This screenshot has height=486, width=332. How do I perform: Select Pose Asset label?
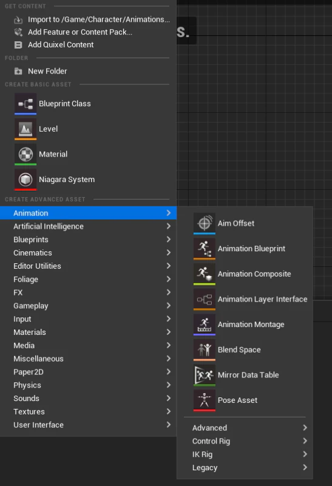click(237, 400)
